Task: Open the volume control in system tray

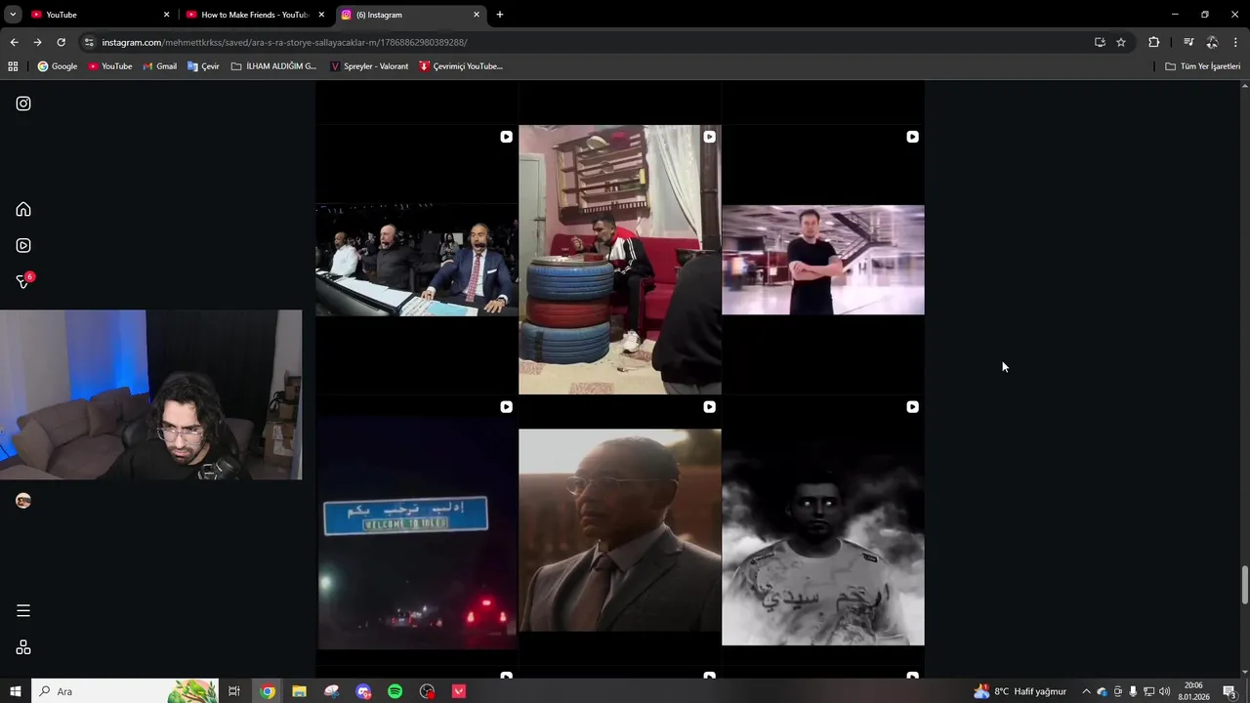Action: tap(1164, 691)
